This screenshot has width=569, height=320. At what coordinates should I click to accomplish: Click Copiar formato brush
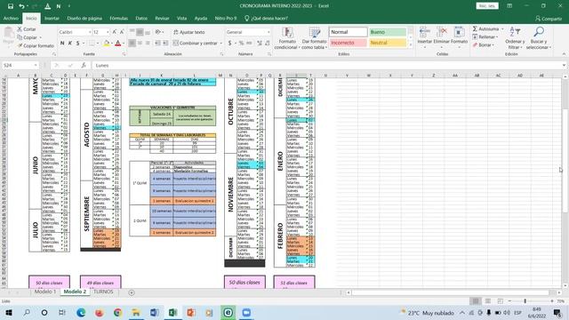[x=36, y=45]
